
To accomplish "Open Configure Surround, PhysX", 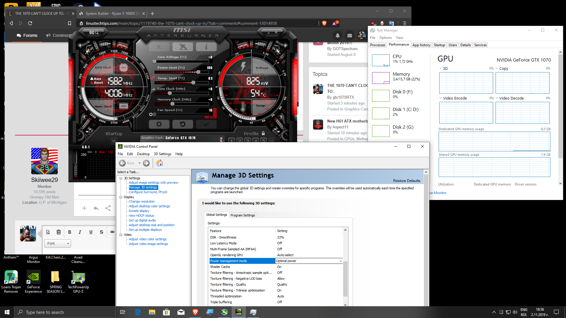I will [148, 192].
